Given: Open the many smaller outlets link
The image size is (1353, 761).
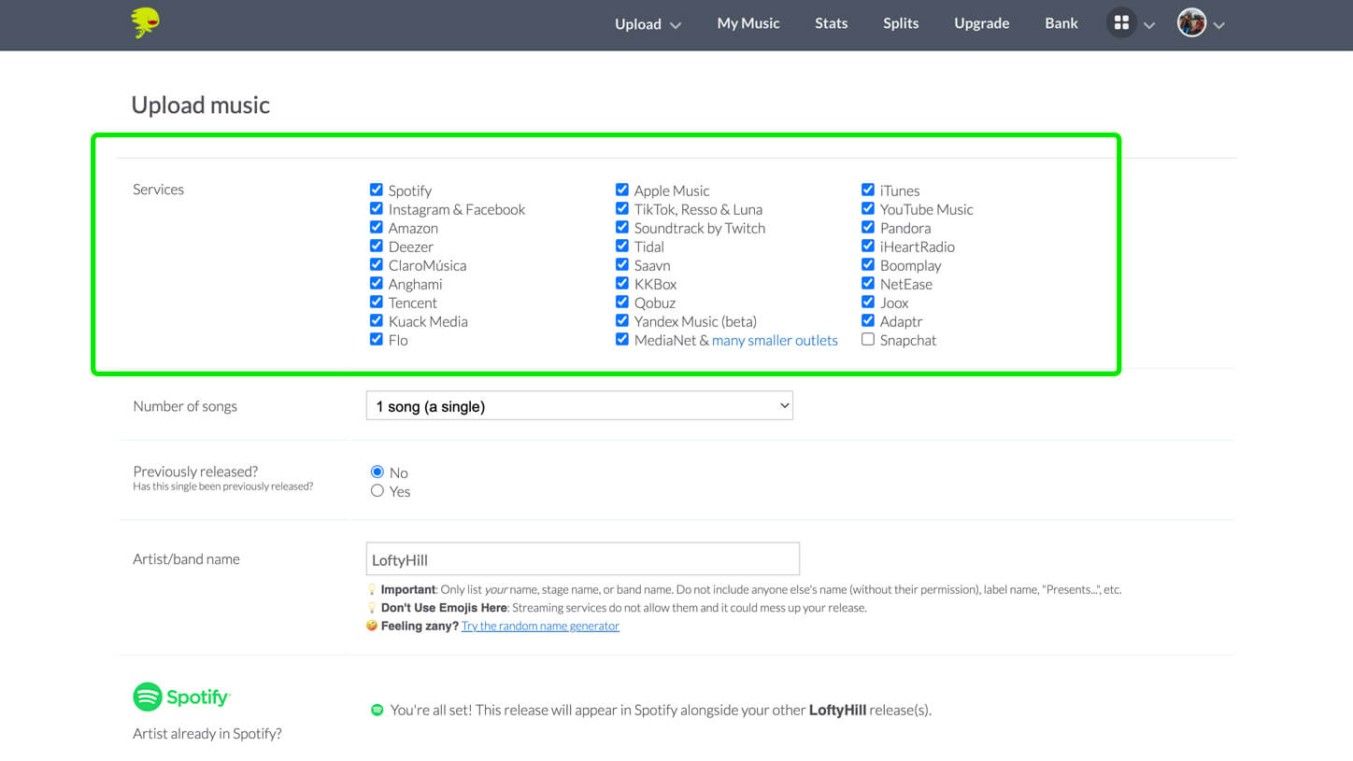Looking at the screenshot, I should pyautogui.click(x=775, y=340).
